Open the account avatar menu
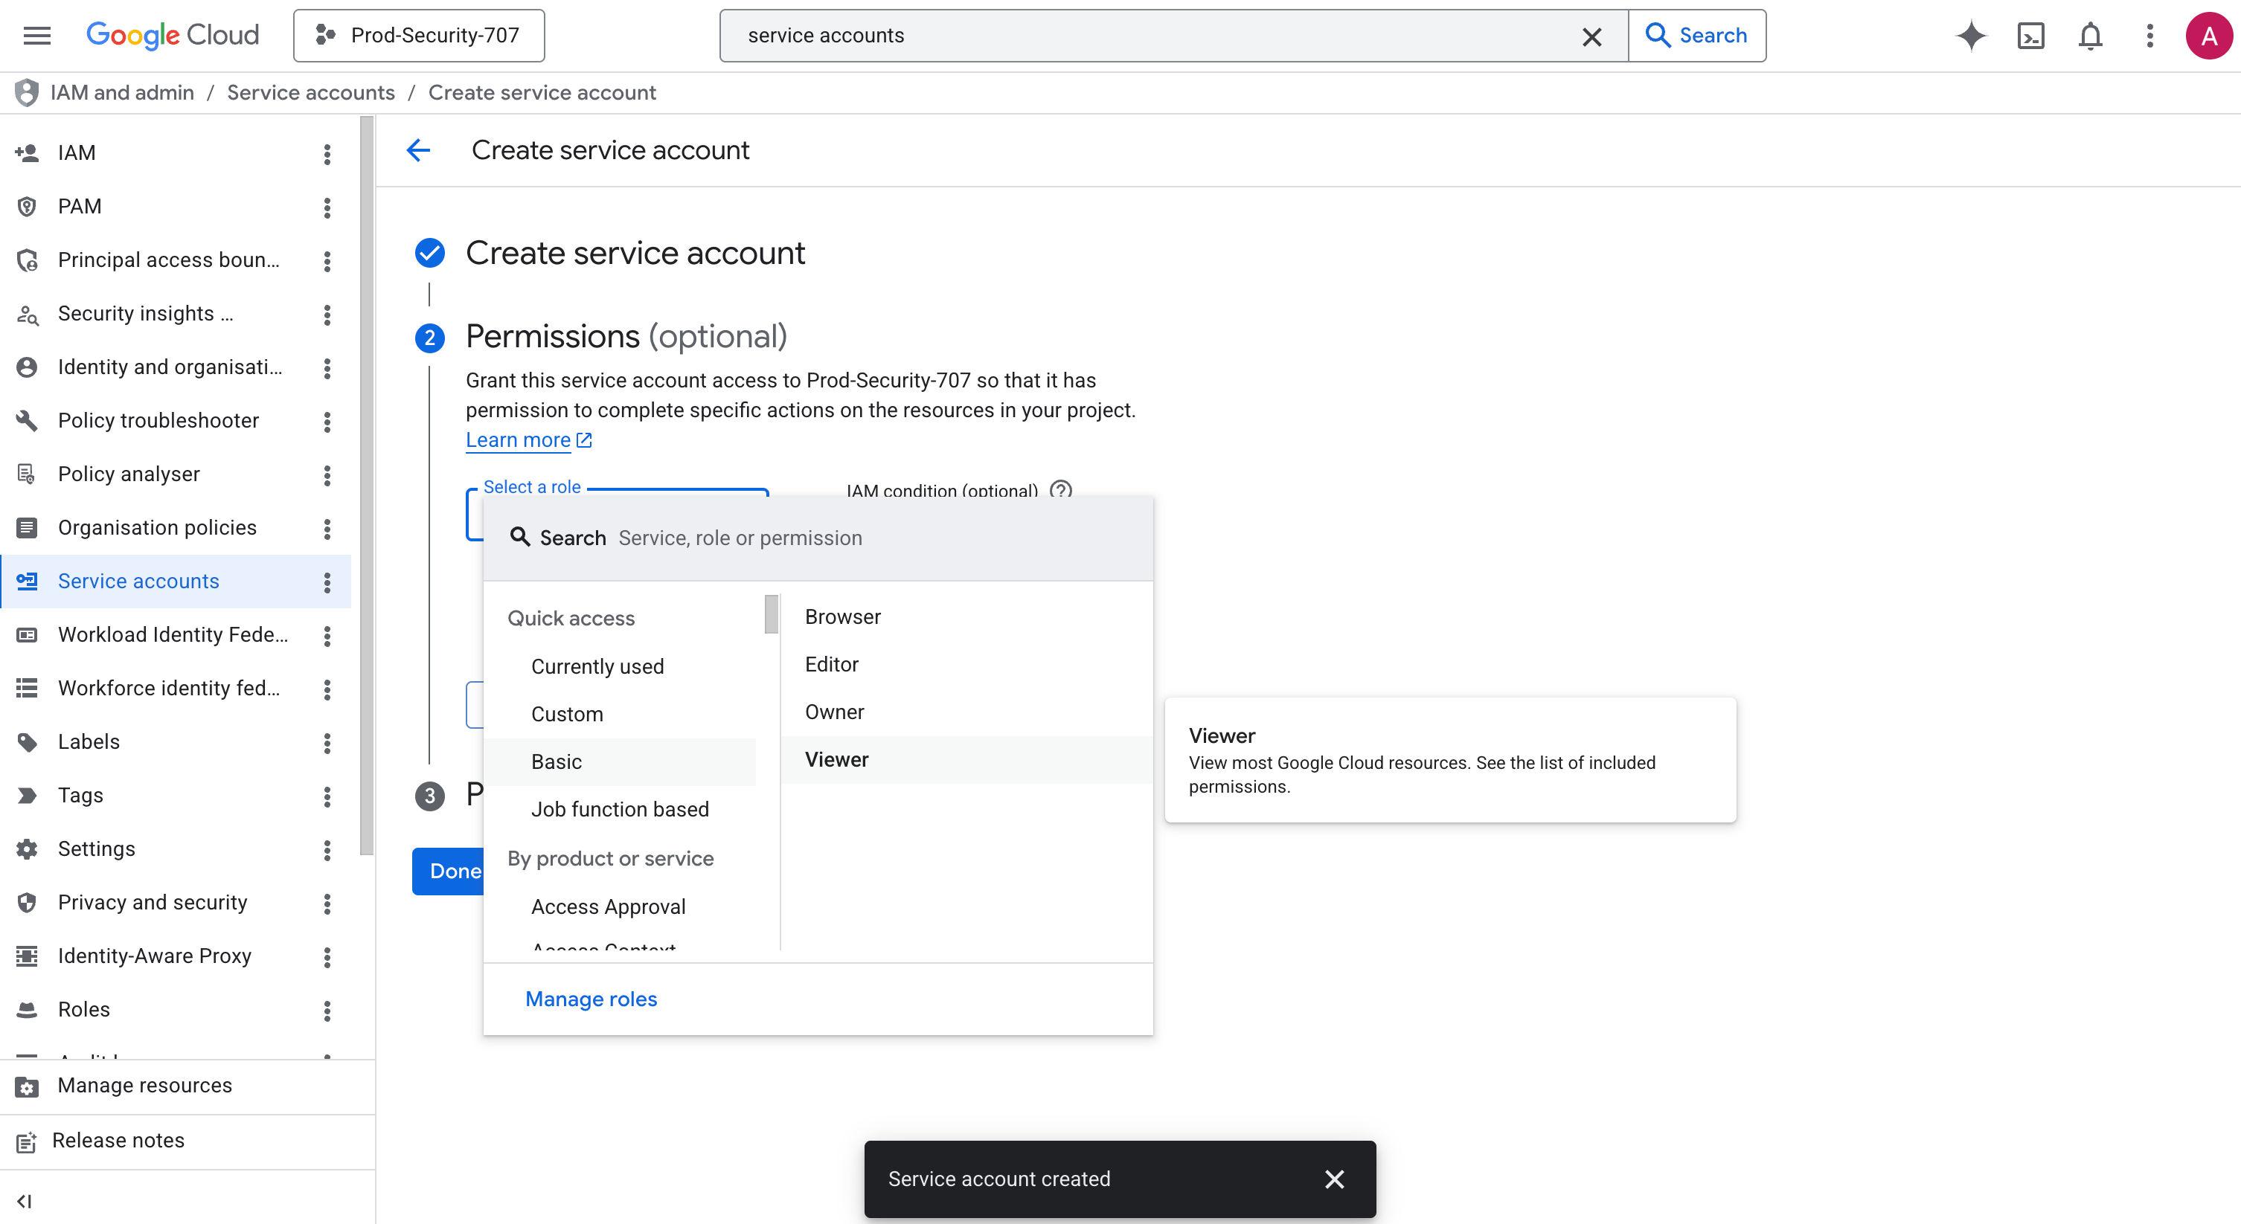 [2209, 36]
